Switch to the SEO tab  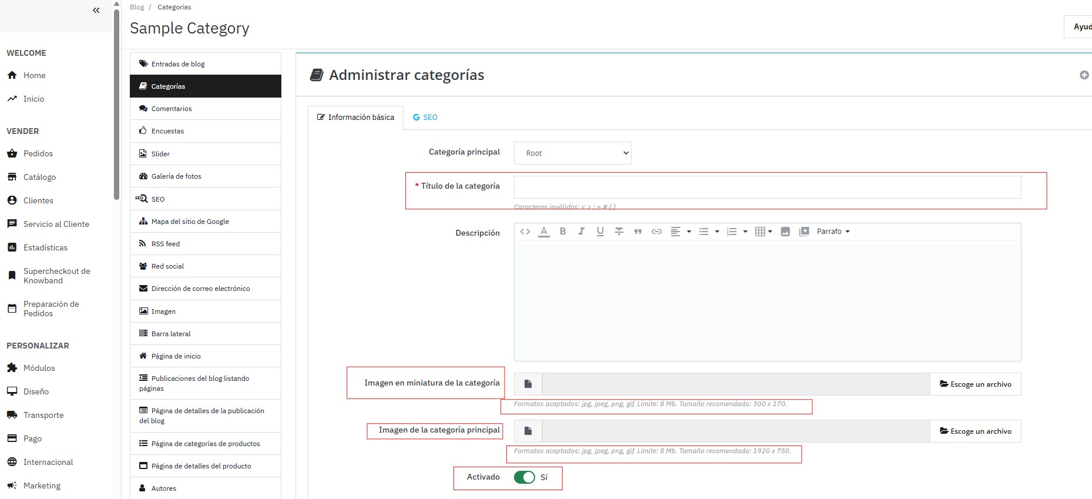click(425, 118)
